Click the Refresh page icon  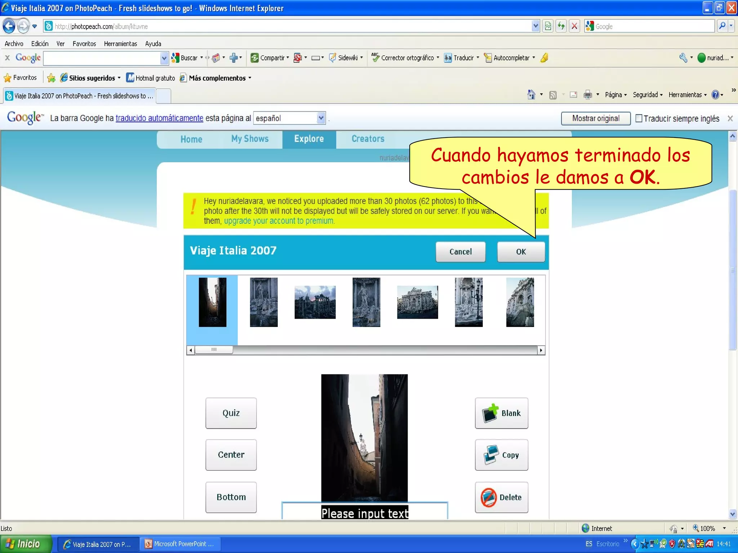561,26
